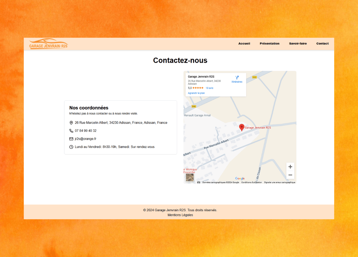
Task: Click the clock icon beside opening hours
Action: coord(71,147)
